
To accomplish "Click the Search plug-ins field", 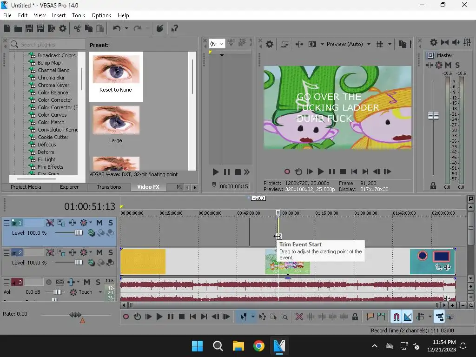I will click(48, 45).
